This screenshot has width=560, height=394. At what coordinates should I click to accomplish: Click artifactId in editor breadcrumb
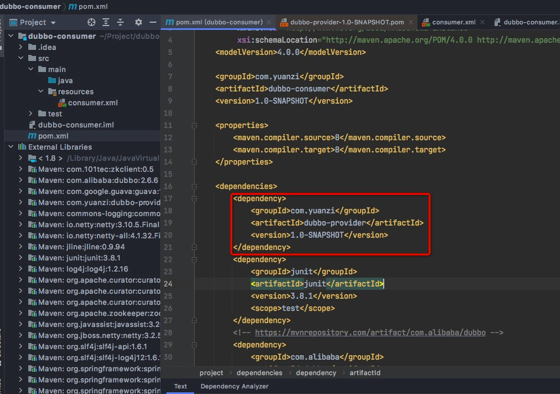pyautogui.click(x=365, y=372)
